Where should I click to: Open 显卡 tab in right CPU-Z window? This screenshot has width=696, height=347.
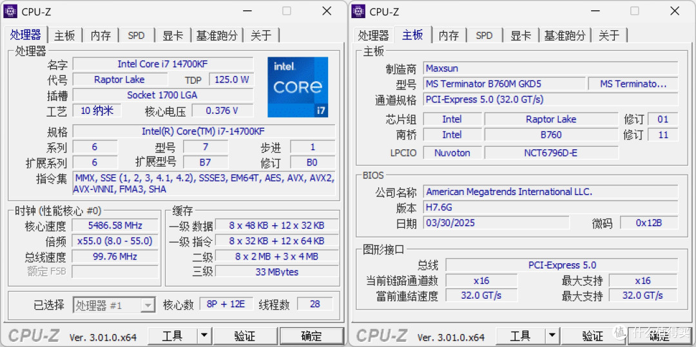tap(521, 35)
